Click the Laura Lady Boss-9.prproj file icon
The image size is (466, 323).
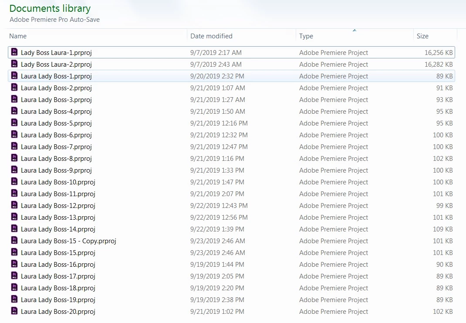point(14,170)
